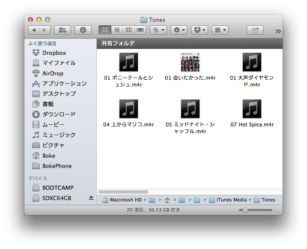Viewport: 307px width, 249px height.
Task: Adjust the icon size slider
Action: pos(245,210)
